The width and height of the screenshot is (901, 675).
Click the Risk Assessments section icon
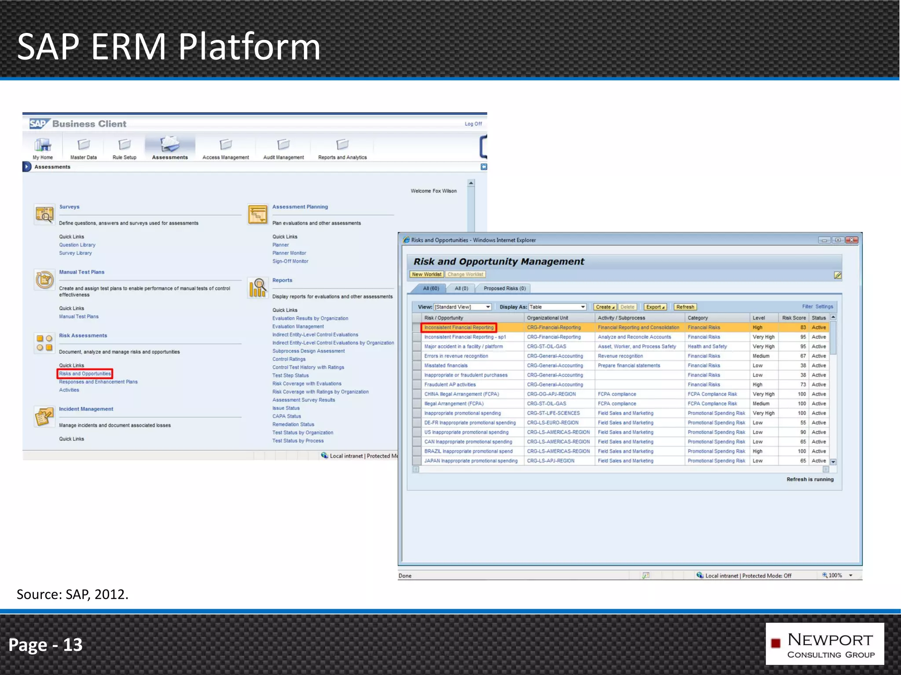(x=44, y=343)
